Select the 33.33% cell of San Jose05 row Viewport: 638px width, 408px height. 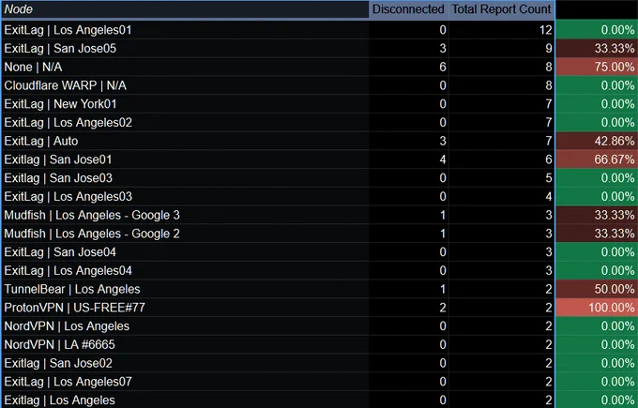(597, 49)
